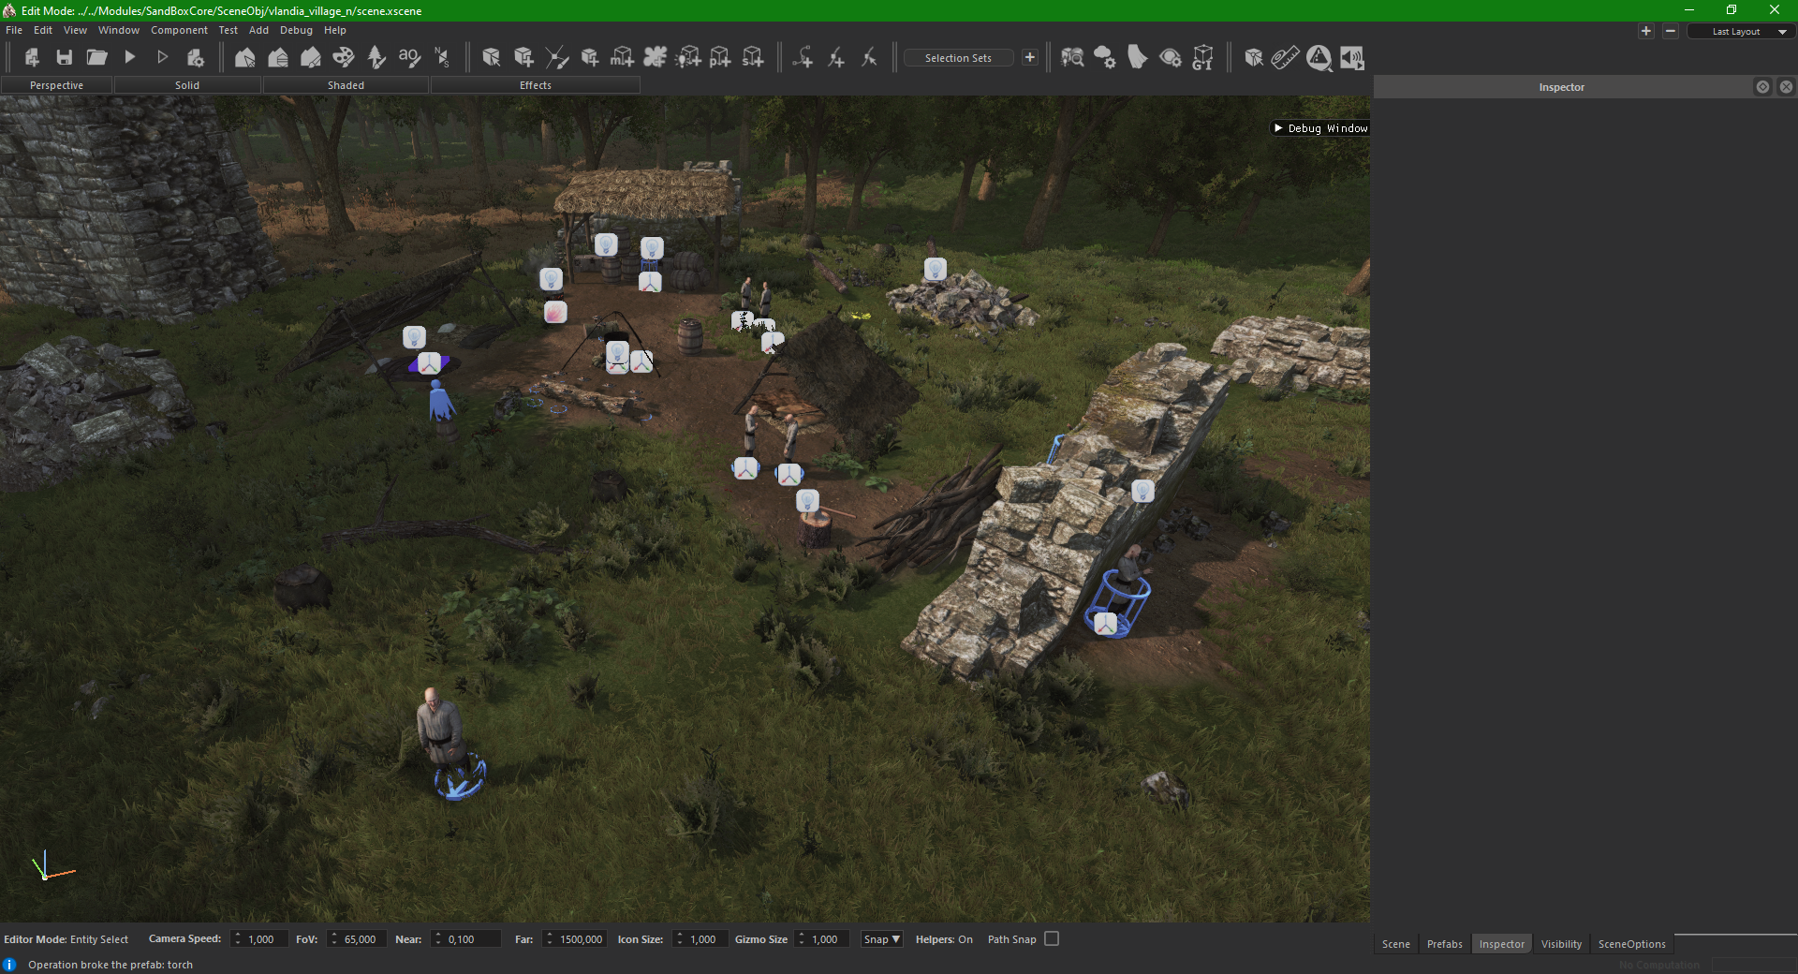Open the color palette paint tool

click(344, 58)
